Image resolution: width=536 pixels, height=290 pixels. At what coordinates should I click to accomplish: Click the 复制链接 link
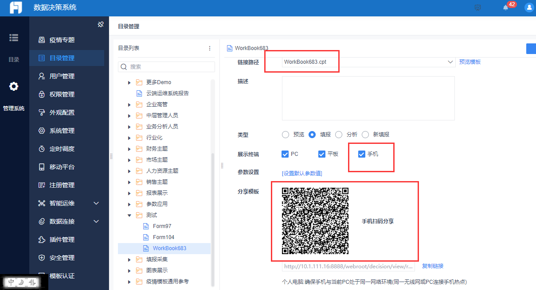(433, 266)
